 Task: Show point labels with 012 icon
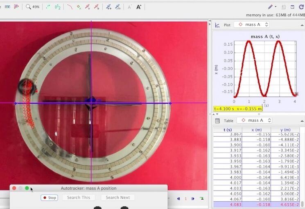[58, 7]
